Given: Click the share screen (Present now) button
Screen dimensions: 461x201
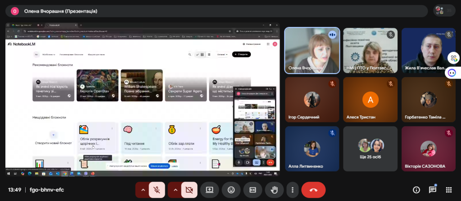Looking at the screenshot, I should pyautogui.click(x=209, y=190).
